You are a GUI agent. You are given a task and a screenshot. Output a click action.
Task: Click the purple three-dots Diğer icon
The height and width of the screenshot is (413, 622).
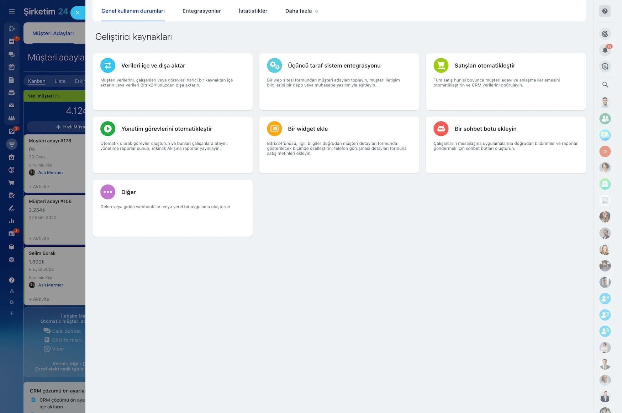point(108,192)
